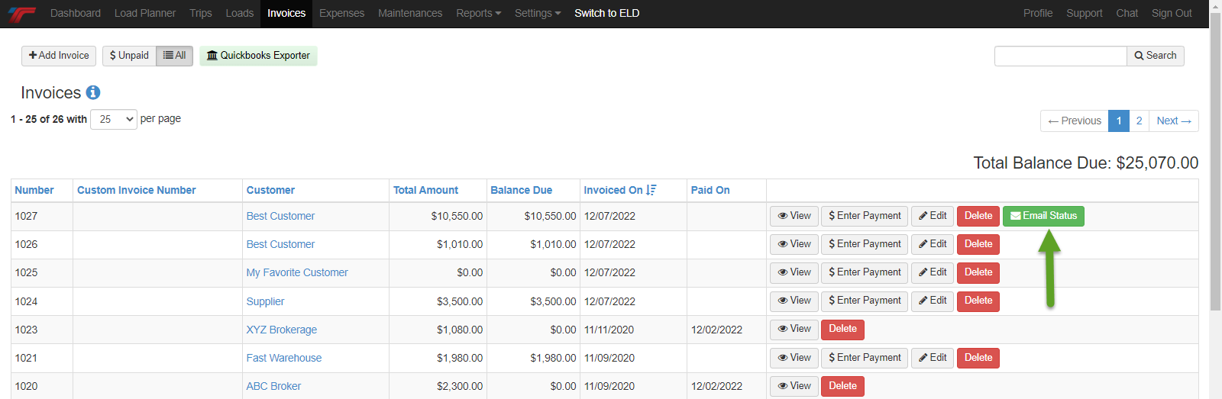Expand the Reports dropdown menu
The width and height of the screenshot is (1222, 399).
pos(479,13)
